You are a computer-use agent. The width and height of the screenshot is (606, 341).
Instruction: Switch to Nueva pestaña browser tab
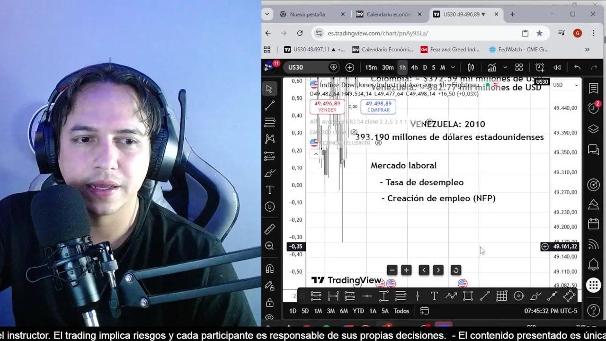pos(312,14)
